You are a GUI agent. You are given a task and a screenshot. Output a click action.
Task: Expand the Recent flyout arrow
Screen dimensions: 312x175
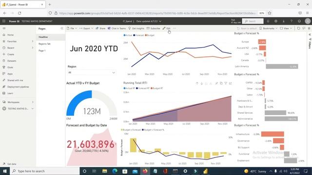33,48
